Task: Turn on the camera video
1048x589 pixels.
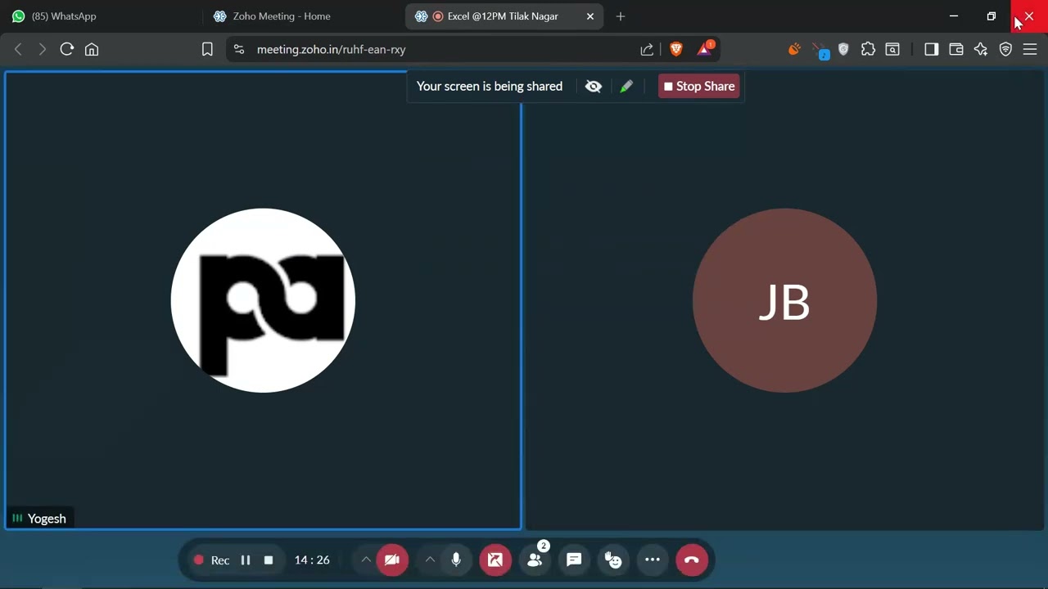Action: (x=391, y=560)
